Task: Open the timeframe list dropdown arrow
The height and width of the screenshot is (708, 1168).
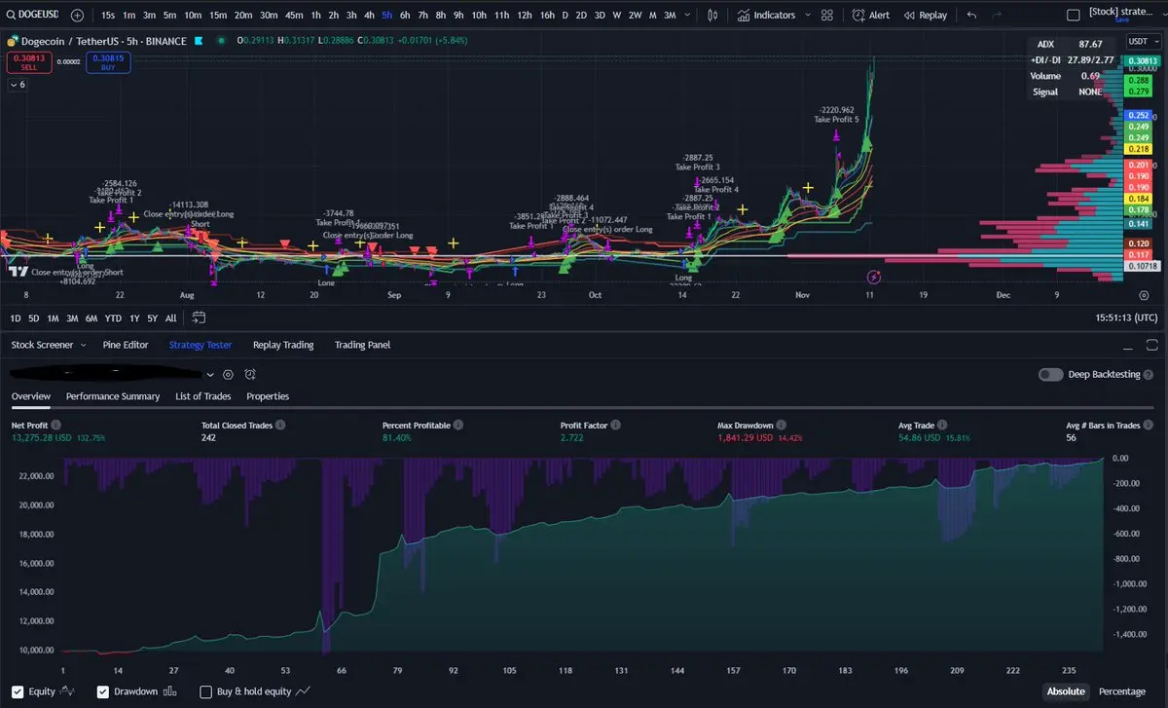Action: click(689, 16)
